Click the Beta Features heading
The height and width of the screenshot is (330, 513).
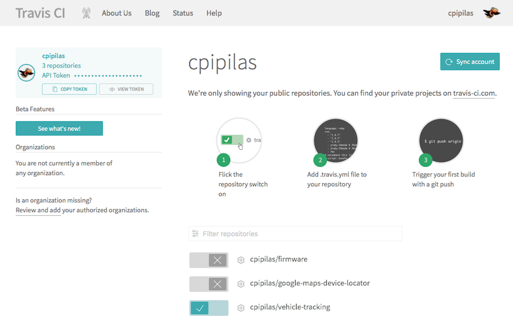pos(35,109)
